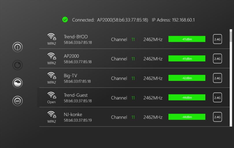The width and height of the screenshot is (234, 148).
Task: Click the green connected checkmark icon
Action: [x=65, y=20]
